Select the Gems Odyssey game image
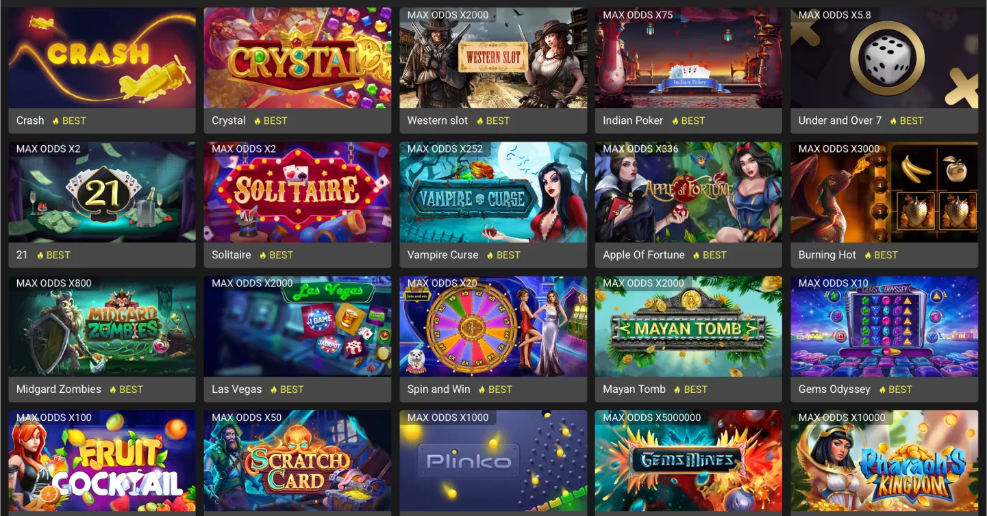Screen dimensions: 987x516 [884, 326]
